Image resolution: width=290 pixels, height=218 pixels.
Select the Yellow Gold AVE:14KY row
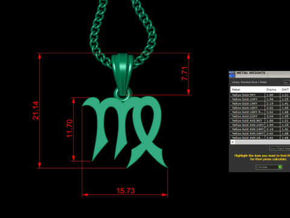[260, 129]
